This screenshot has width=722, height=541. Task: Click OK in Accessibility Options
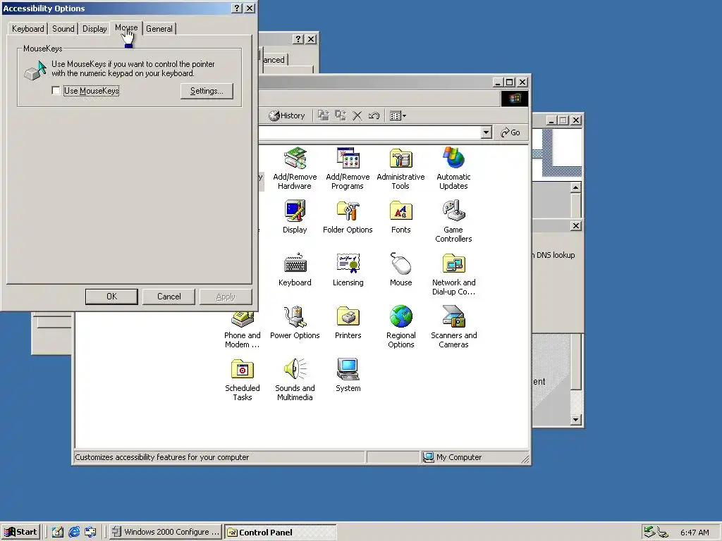[x=111, y=297]
